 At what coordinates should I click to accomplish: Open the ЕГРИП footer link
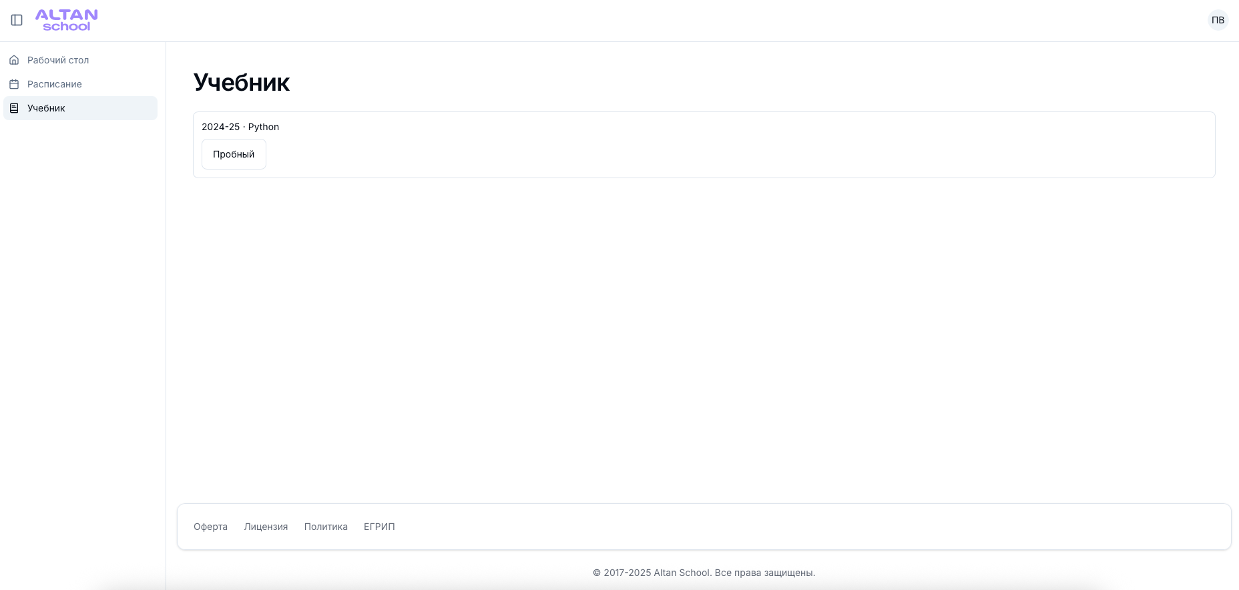(379, 527)
